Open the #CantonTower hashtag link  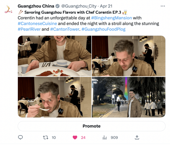click(65, 29)
